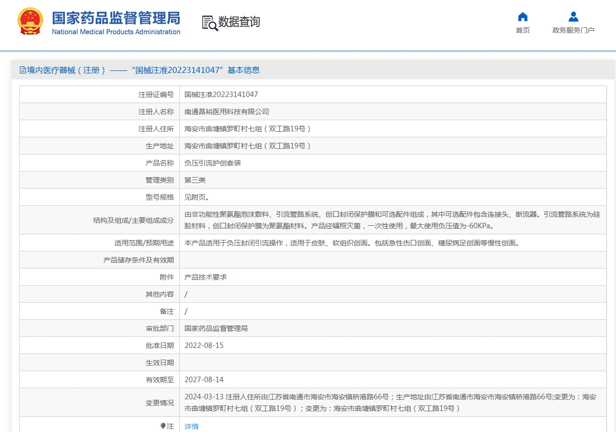The image size is (616, 432).
Task: Click the 变更情况 label
Action: tap(160, 403)
